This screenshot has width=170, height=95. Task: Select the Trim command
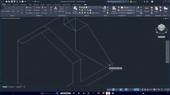44,7
